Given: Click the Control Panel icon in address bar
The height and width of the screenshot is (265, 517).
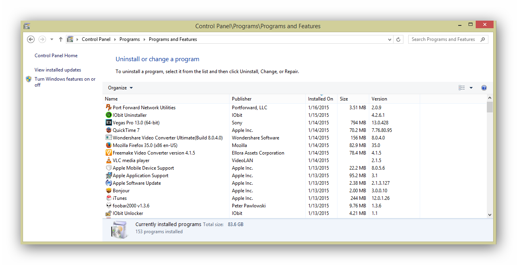Looking at the screenshot, I should 70,39.
